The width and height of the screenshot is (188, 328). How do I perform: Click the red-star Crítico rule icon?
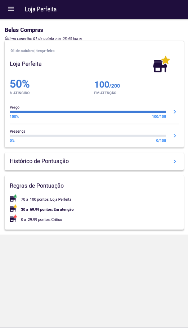coord(13,218)
